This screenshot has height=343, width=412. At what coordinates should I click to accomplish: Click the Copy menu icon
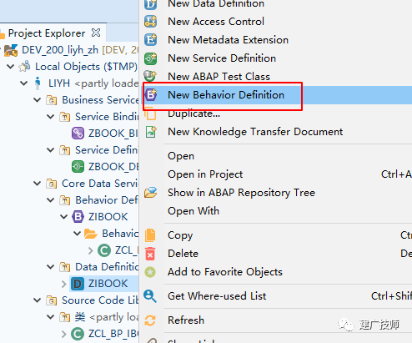coord(150,235)
